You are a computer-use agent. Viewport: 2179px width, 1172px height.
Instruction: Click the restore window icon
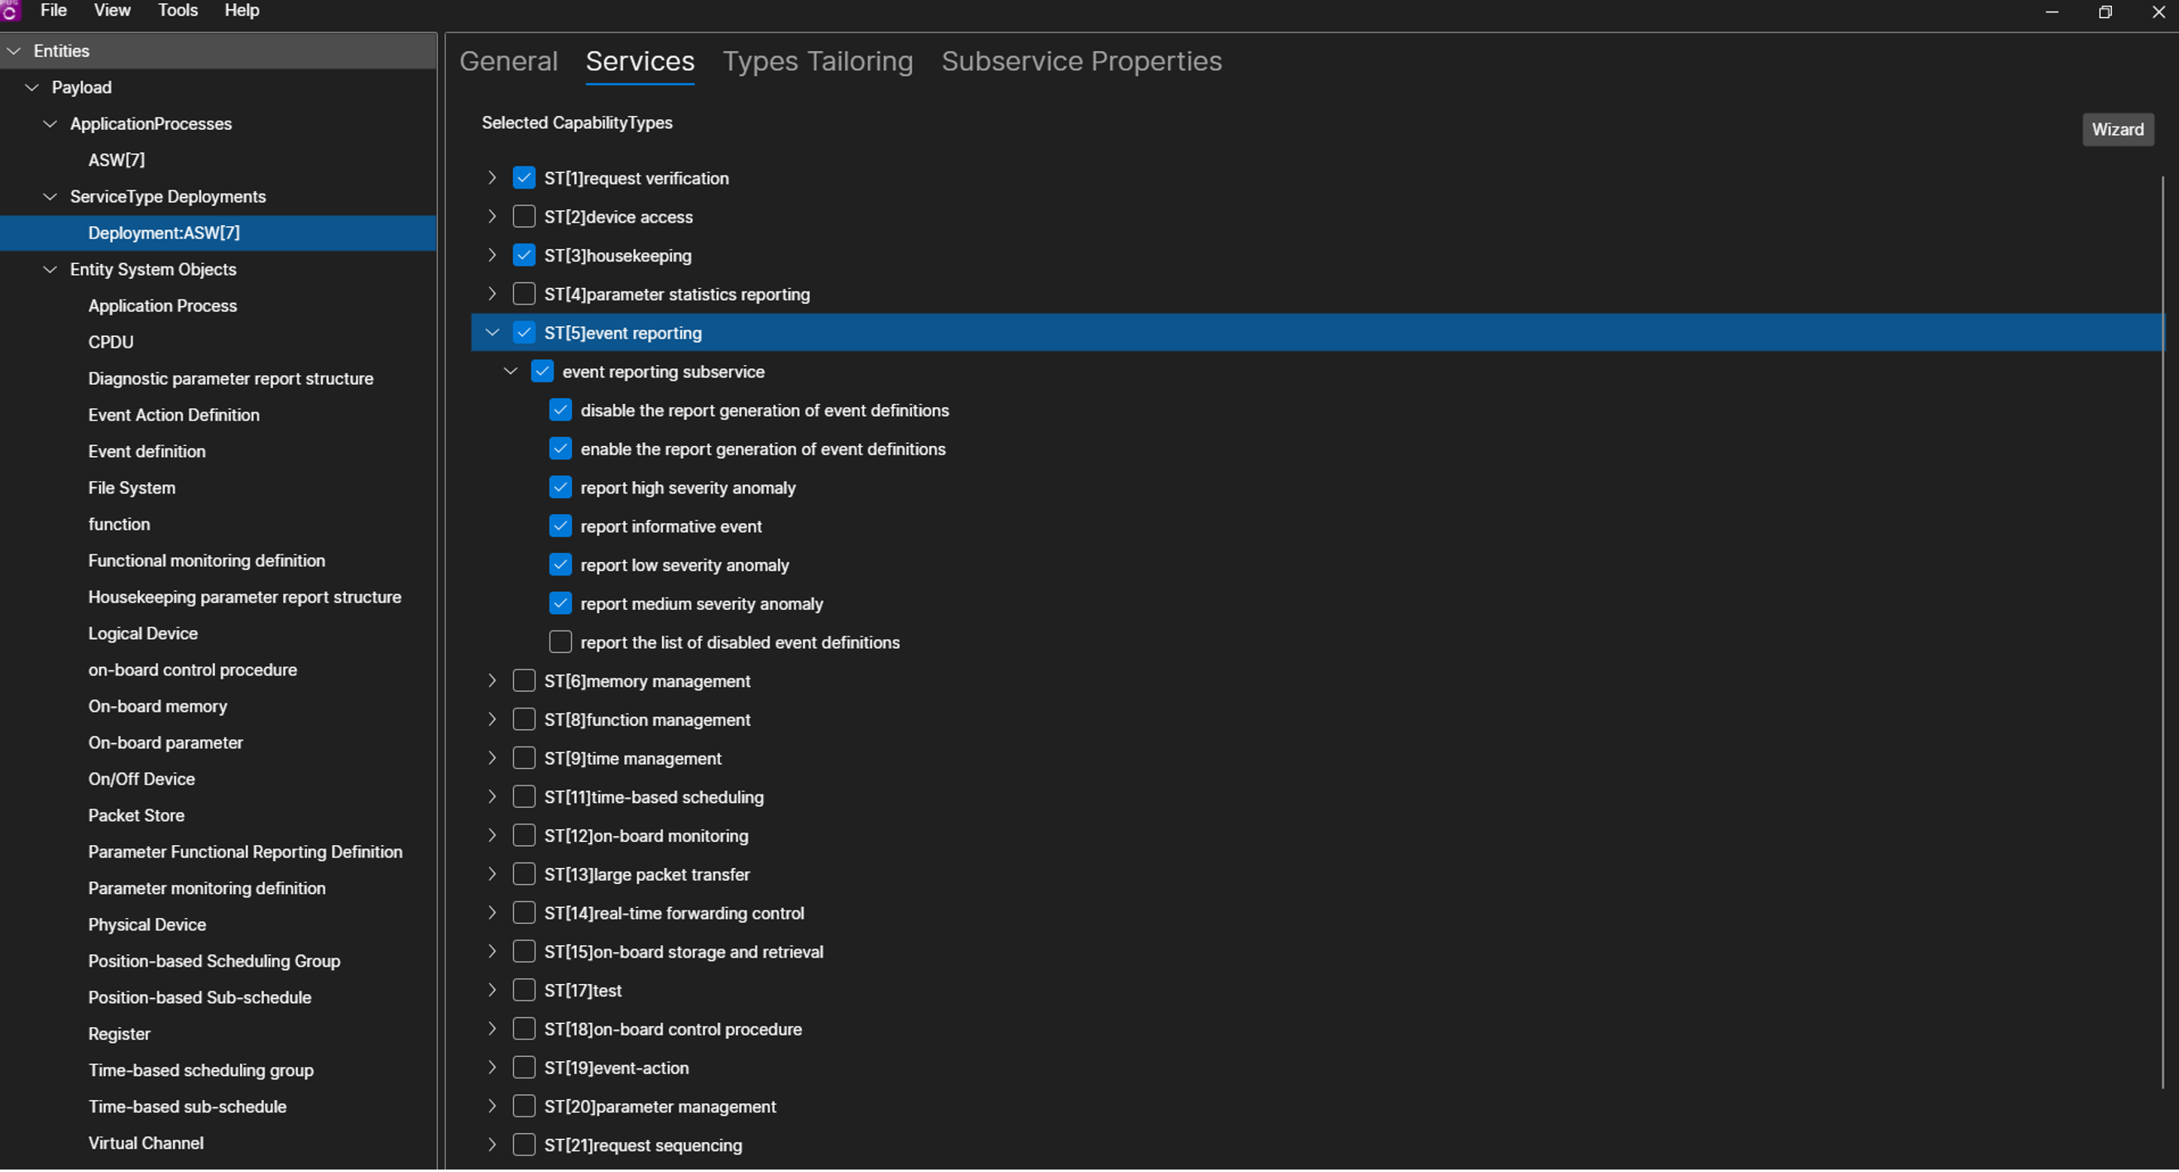2105,12
